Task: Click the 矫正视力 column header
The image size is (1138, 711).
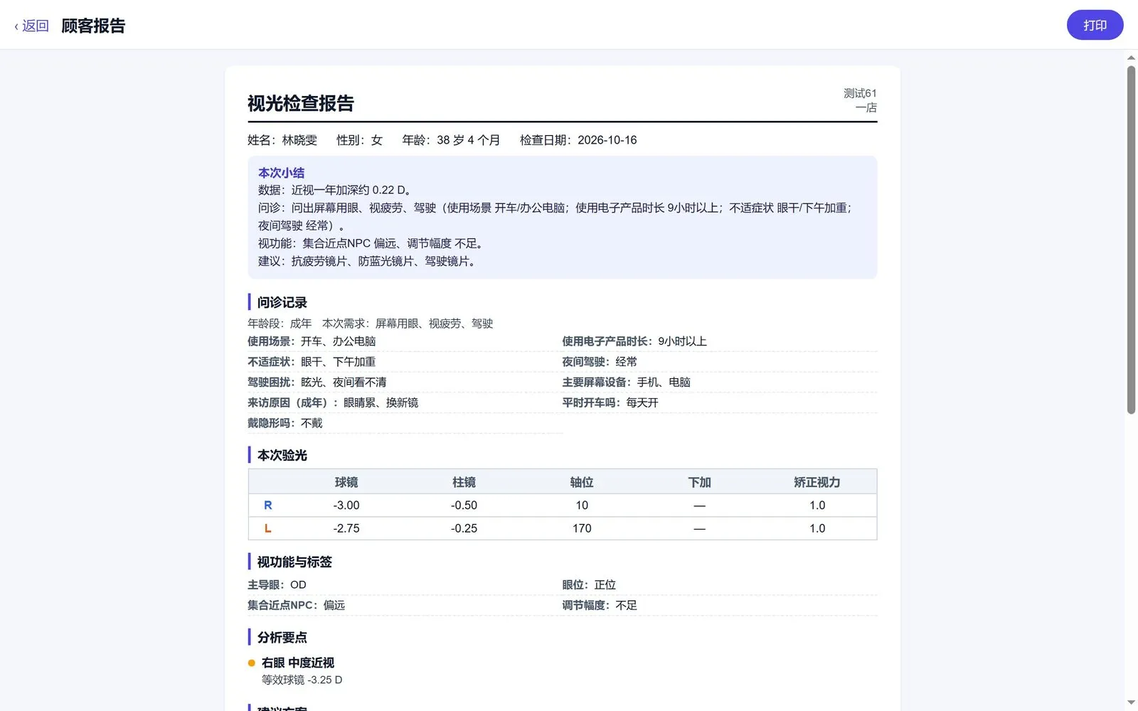Action: tap(817, 482)
